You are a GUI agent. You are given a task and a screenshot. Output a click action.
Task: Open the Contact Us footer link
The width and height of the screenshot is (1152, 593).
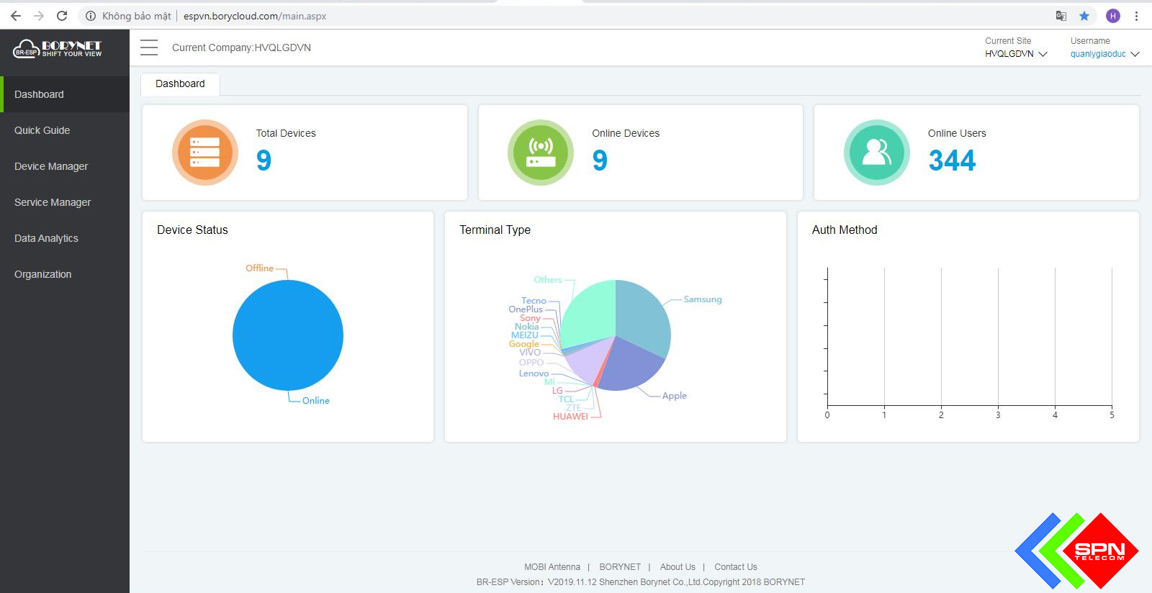[x=735, y=567]
